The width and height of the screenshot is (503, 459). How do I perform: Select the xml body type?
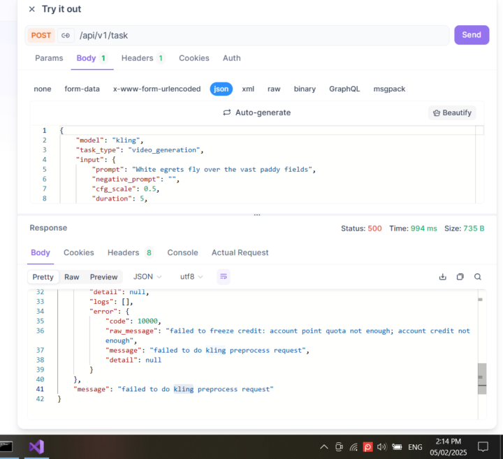[x=248, y=89]
